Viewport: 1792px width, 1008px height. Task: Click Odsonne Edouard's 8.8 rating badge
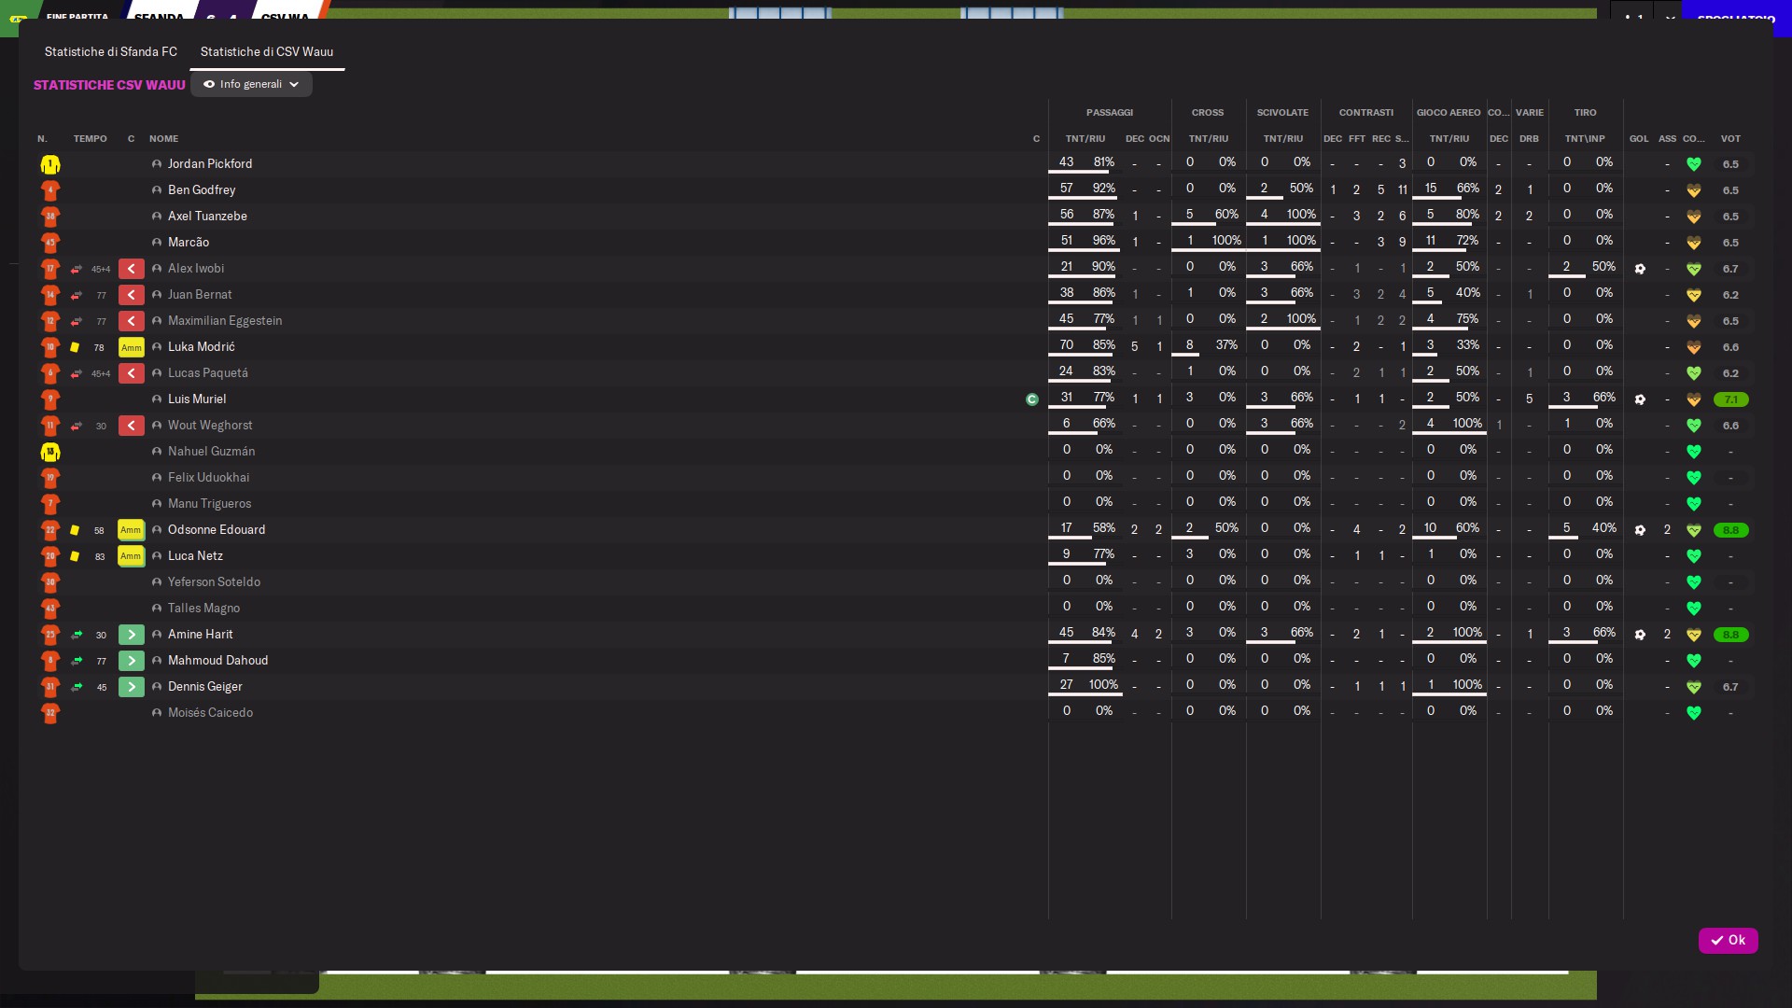1730,530
